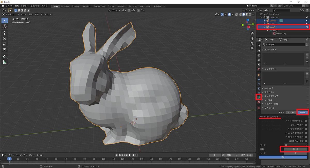The width and height of the screenshot is (310, 168).
Task: Play the animation forward
Action: tap(130, 155)
